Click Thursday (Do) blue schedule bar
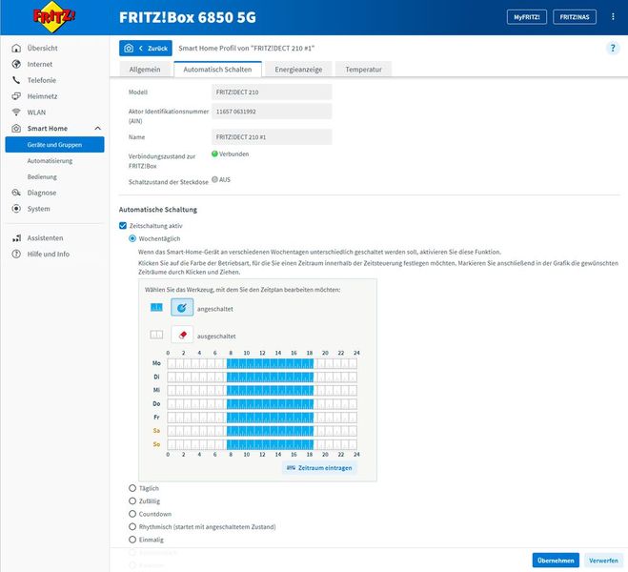 coord(270,404)
